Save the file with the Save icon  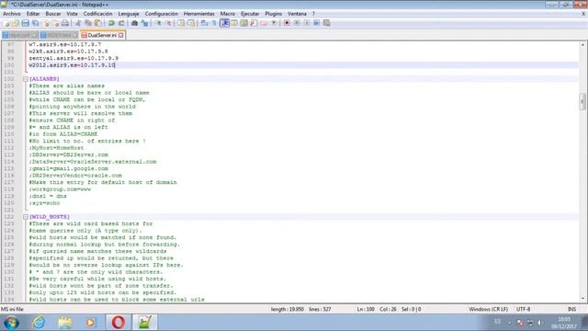coord(25,23)
